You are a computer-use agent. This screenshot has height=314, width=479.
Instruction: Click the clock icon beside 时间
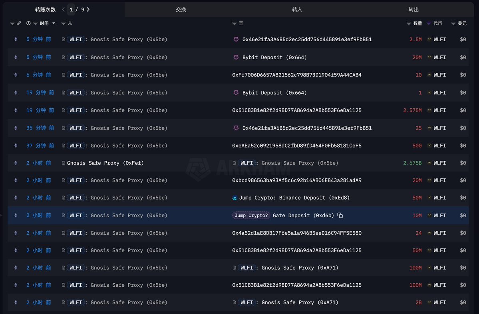click(28, 23)
